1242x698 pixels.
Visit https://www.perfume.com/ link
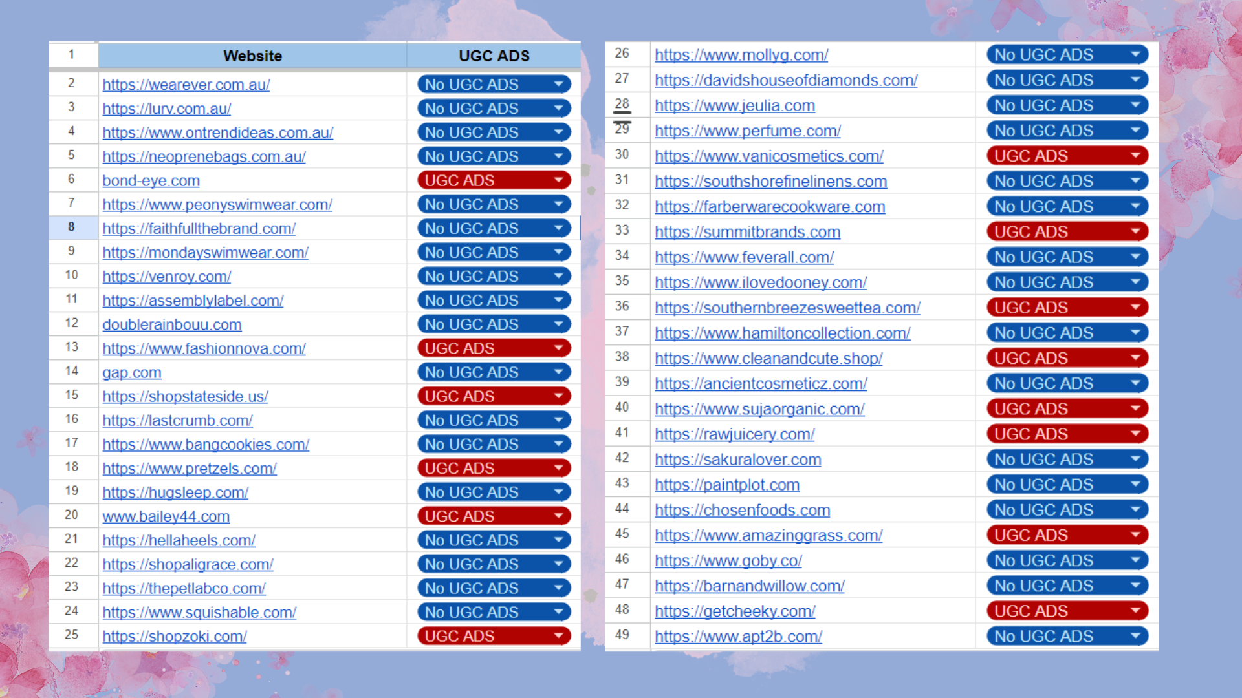(x=747, y=131)
